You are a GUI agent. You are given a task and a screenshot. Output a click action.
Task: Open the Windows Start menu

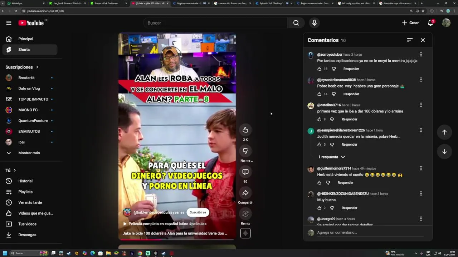(x=5, y=253)
